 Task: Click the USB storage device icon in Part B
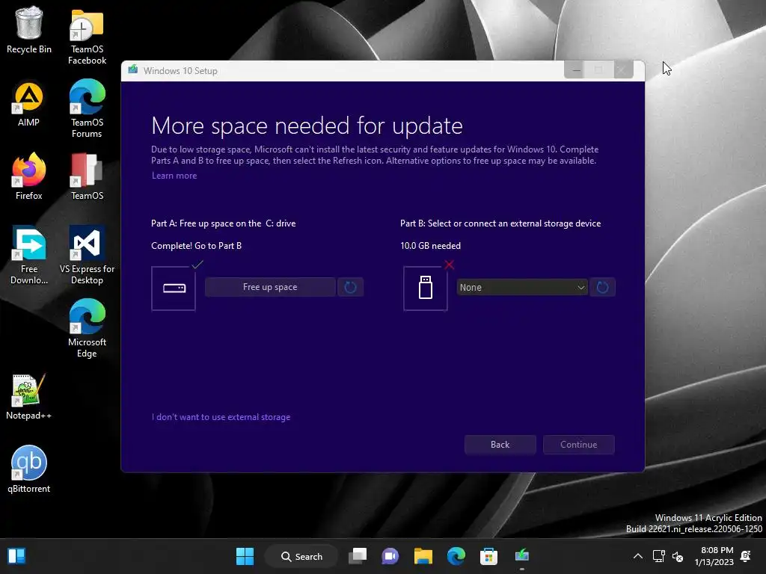click(426, 288)
